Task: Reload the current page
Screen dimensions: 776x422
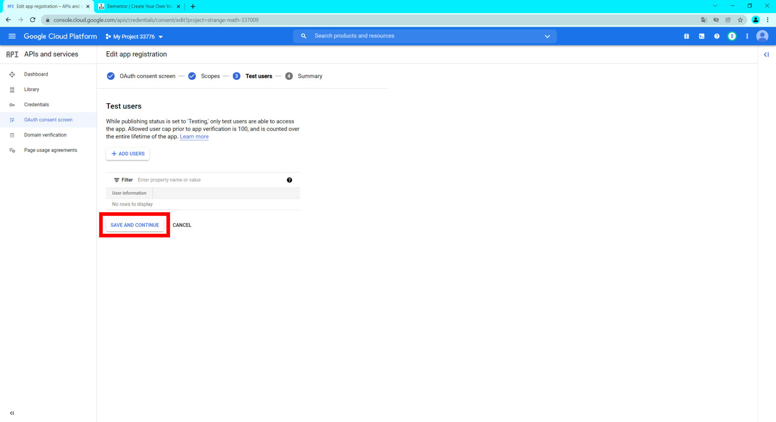Action: tap(33, 20)
